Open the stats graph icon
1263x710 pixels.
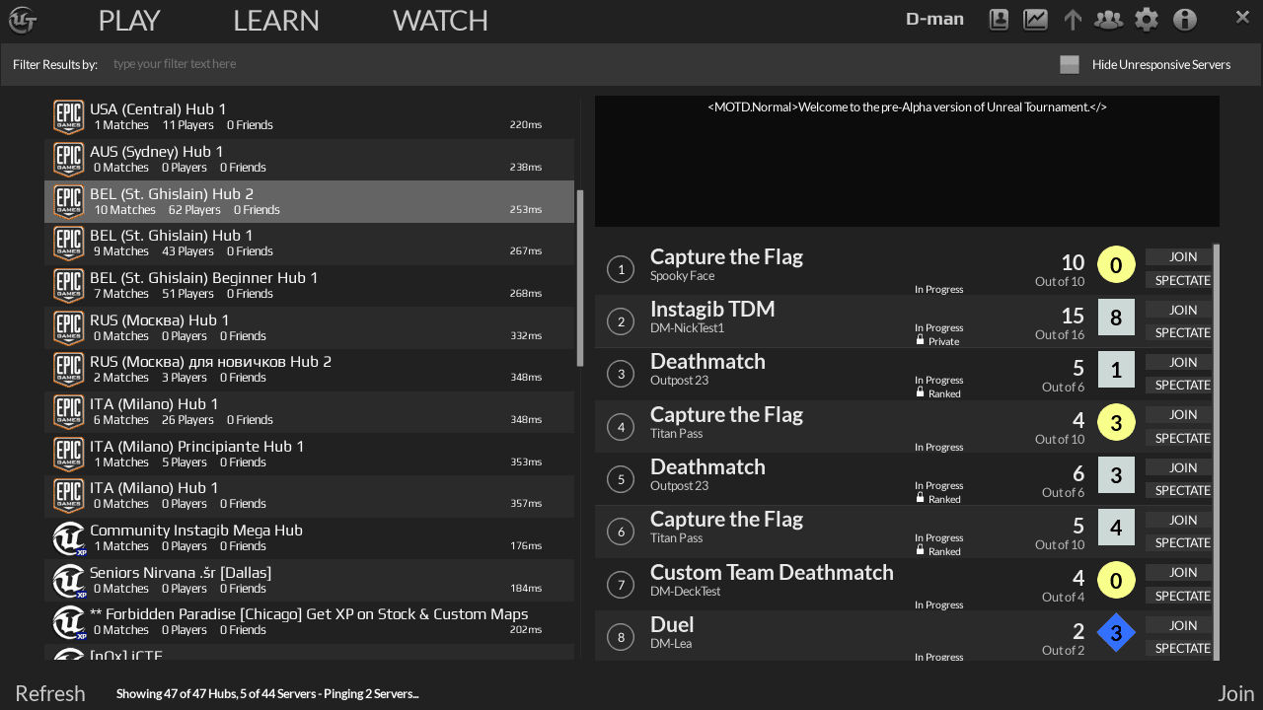[x=1035, y=20]
